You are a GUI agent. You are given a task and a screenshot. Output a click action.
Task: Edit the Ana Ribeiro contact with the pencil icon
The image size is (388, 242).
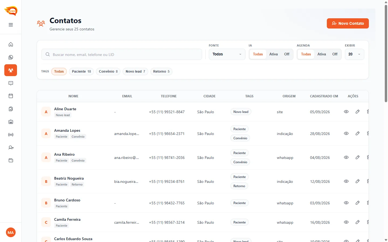point(358,157)
